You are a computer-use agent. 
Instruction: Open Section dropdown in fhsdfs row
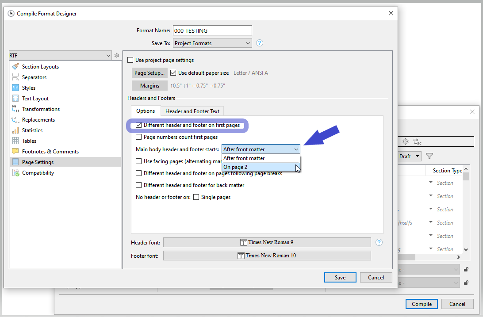(431, 222)
